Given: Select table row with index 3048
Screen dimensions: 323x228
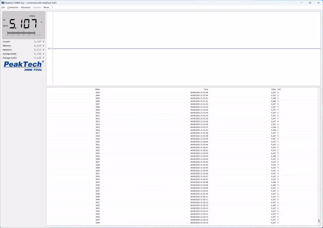Looking at the screenshot, I should (x=183, y=223).
